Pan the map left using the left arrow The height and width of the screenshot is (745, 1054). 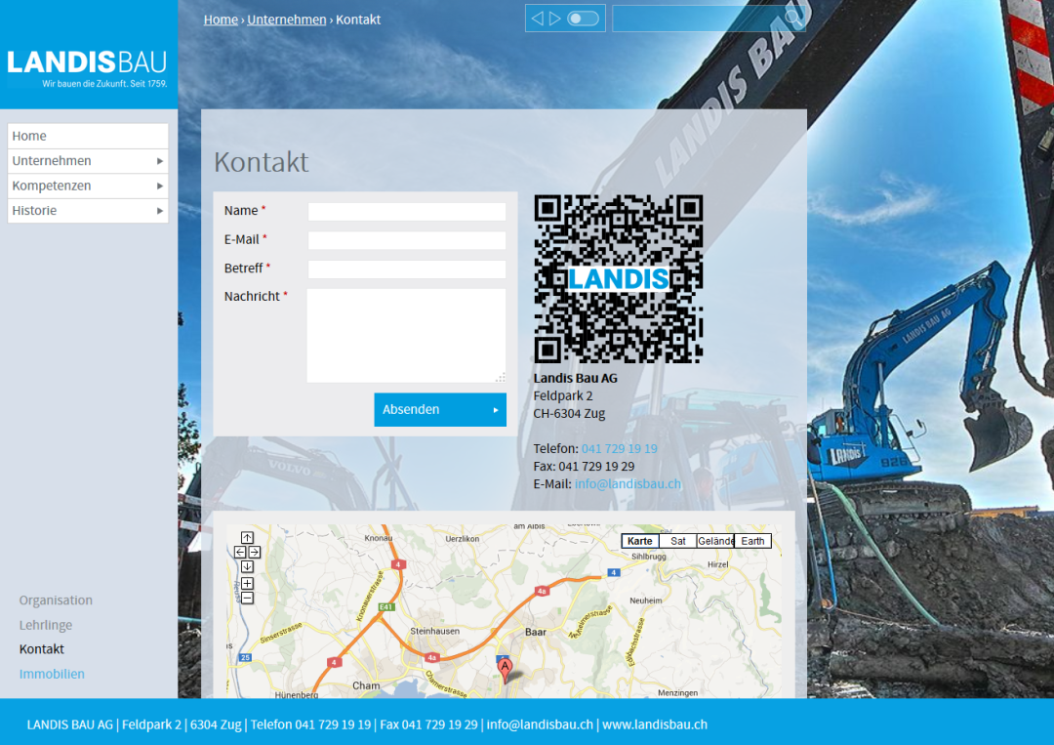239,552
